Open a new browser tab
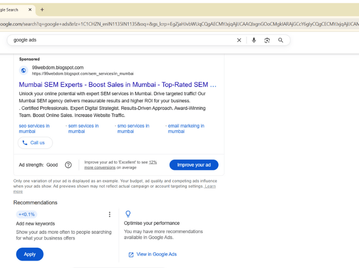This screenshot has height=268, width=359. pos(42,10)
